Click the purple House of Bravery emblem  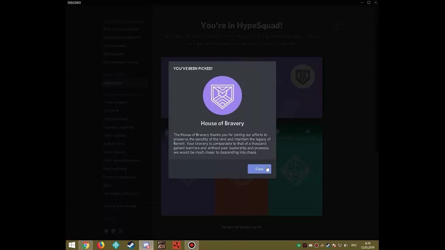[222, 95]
